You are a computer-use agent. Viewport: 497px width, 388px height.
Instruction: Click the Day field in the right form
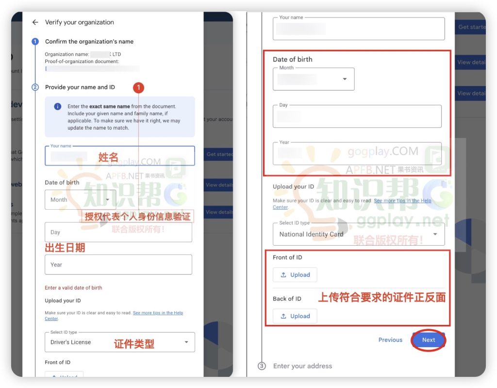(357, 117)
